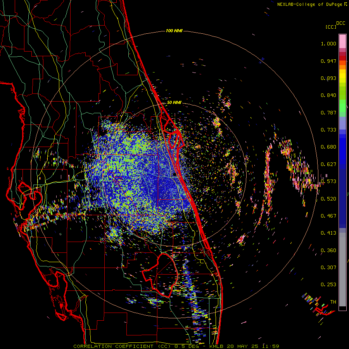Click the DCC label above the color scale
The image size is (349, 349).
(340, 23)
